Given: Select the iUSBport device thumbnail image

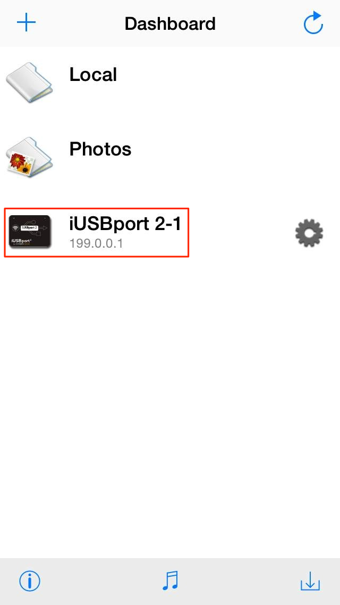Looking at the screenshot, I should [30, 232].
